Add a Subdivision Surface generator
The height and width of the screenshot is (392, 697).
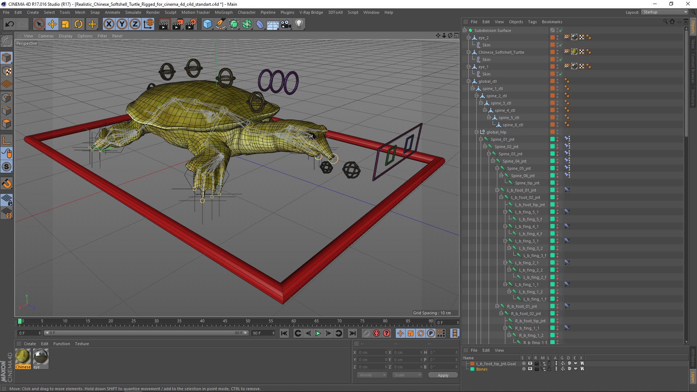[x=234, y=24]
